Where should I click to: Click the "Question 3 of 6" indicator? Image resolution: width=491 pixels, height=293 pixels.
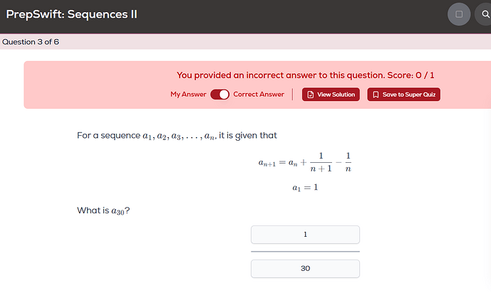pyautogui.click(x=31, y=42)
